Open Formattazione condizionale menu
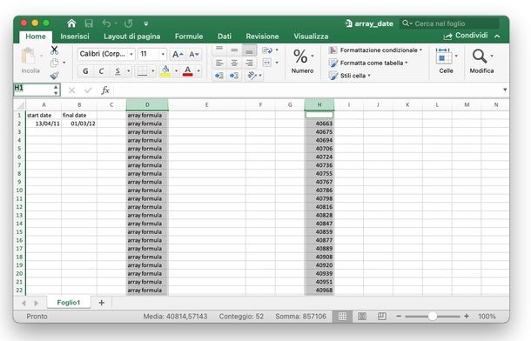 pyautogui.click(x=375, y=50)
